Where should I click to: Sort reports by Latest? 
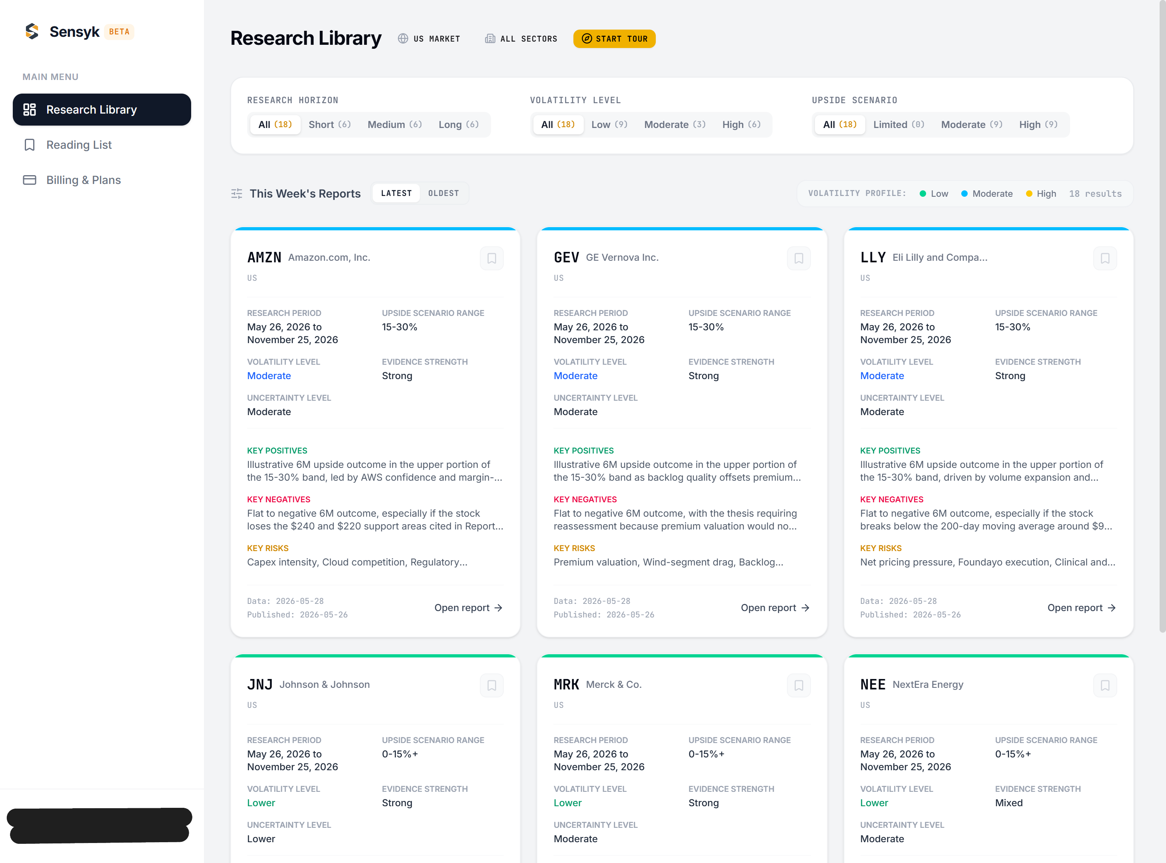point(397,193)
